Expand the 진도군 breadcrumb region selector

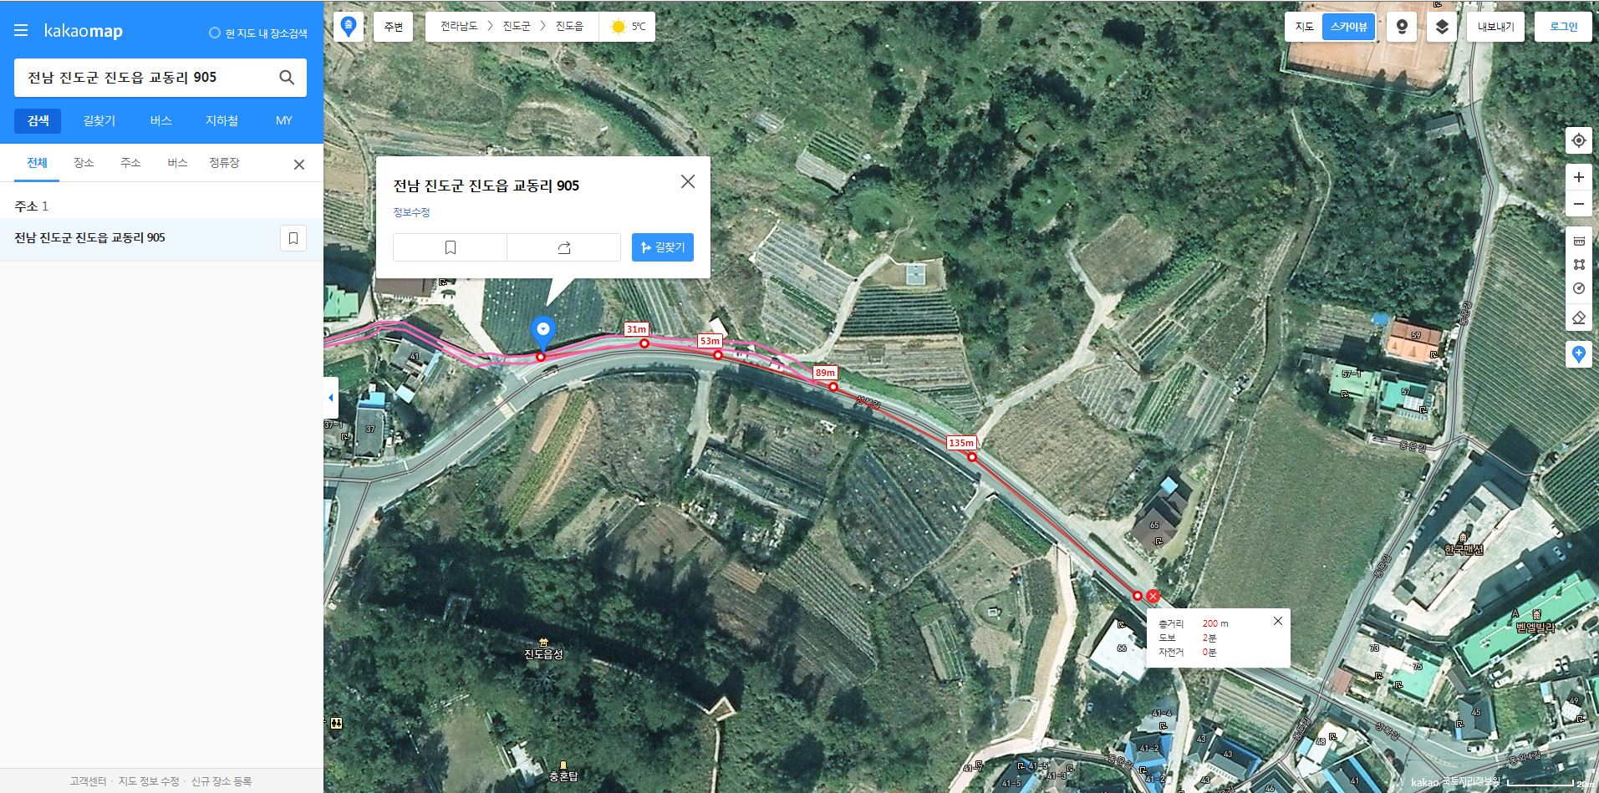coord(517,27)
